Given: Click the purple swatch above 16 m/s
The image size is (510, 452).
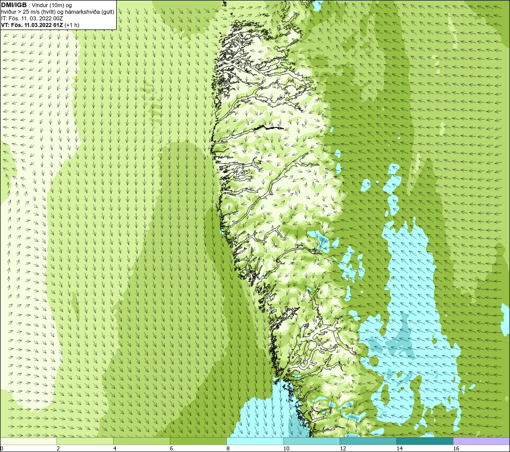Looking at the screenshot, I should [481, 441].
